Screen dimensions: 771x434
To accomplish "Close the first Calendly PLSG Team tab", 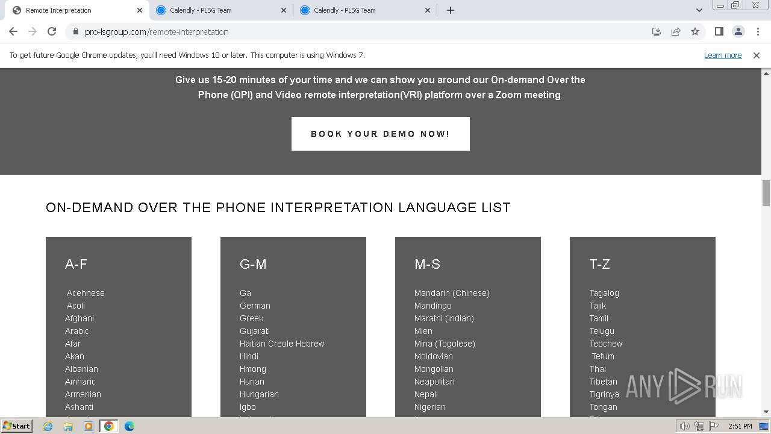I will tap(284, 10).
